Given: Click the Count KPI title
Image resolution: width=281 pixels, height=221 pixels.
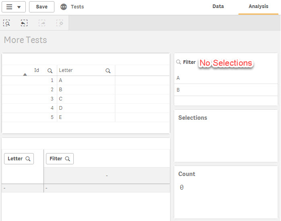Looking at the screenshot, I should [x=187, y=174].
